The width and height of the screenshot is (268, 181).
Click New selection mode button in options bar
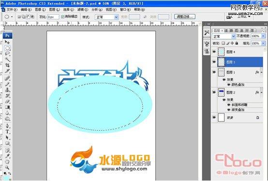(x=19, y=17)
